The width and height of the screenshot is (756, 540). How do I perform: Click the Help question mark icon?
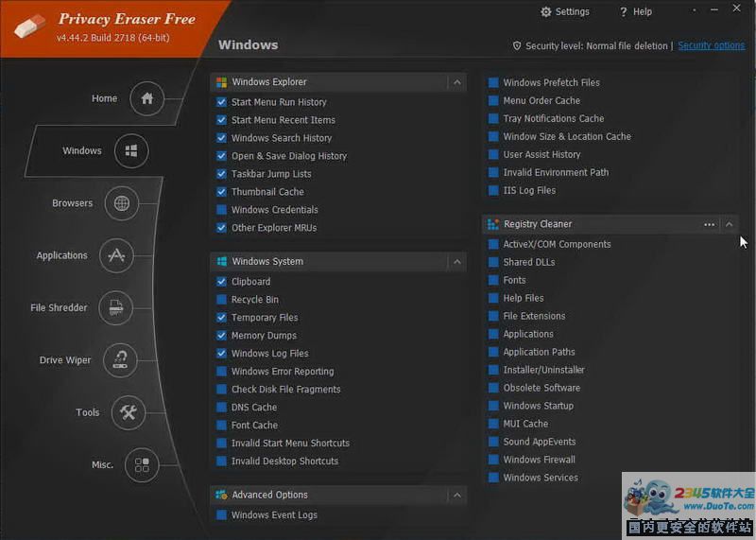[624, 12]
